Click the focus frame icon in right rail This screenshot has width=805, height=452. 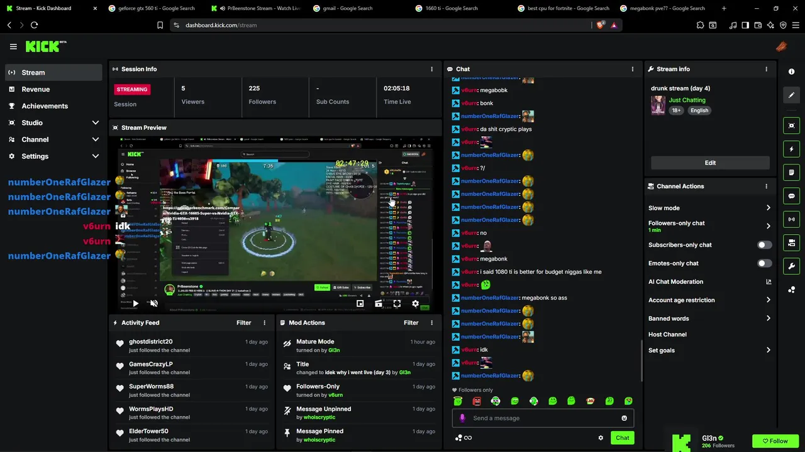(x=791, y=126)
